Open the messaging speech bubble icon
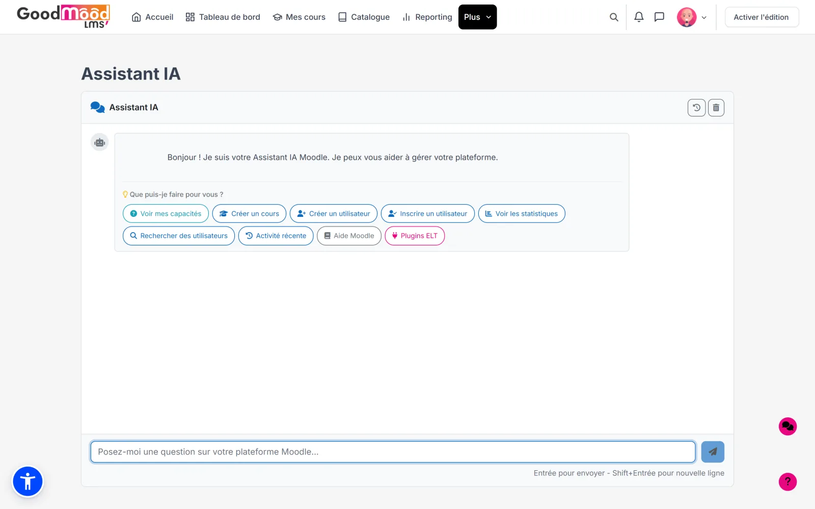The width and height of the screenshot is (815, 509). pyautogui.click(x=659, y=17)
